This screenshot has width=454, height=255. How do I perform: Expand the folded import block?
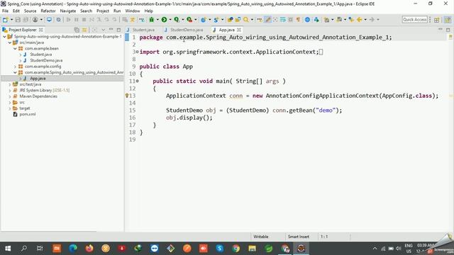[x=137, y=52]
